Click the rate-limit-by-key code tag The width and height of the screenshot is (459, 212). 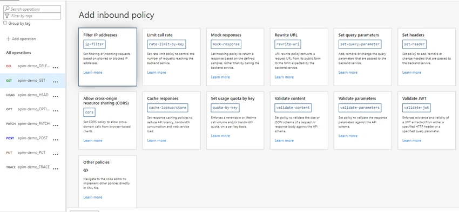point(166,44)
